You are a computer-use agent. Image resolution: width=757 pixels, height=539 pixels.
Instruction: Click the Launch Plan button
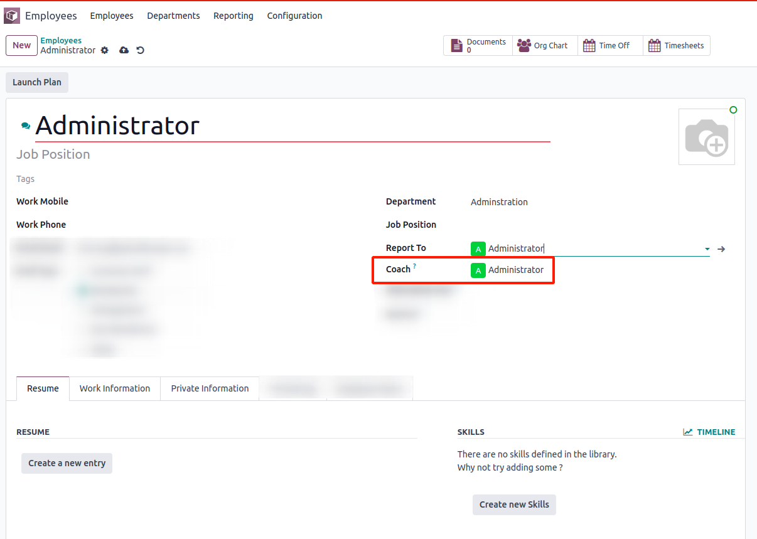coord(37,82)
